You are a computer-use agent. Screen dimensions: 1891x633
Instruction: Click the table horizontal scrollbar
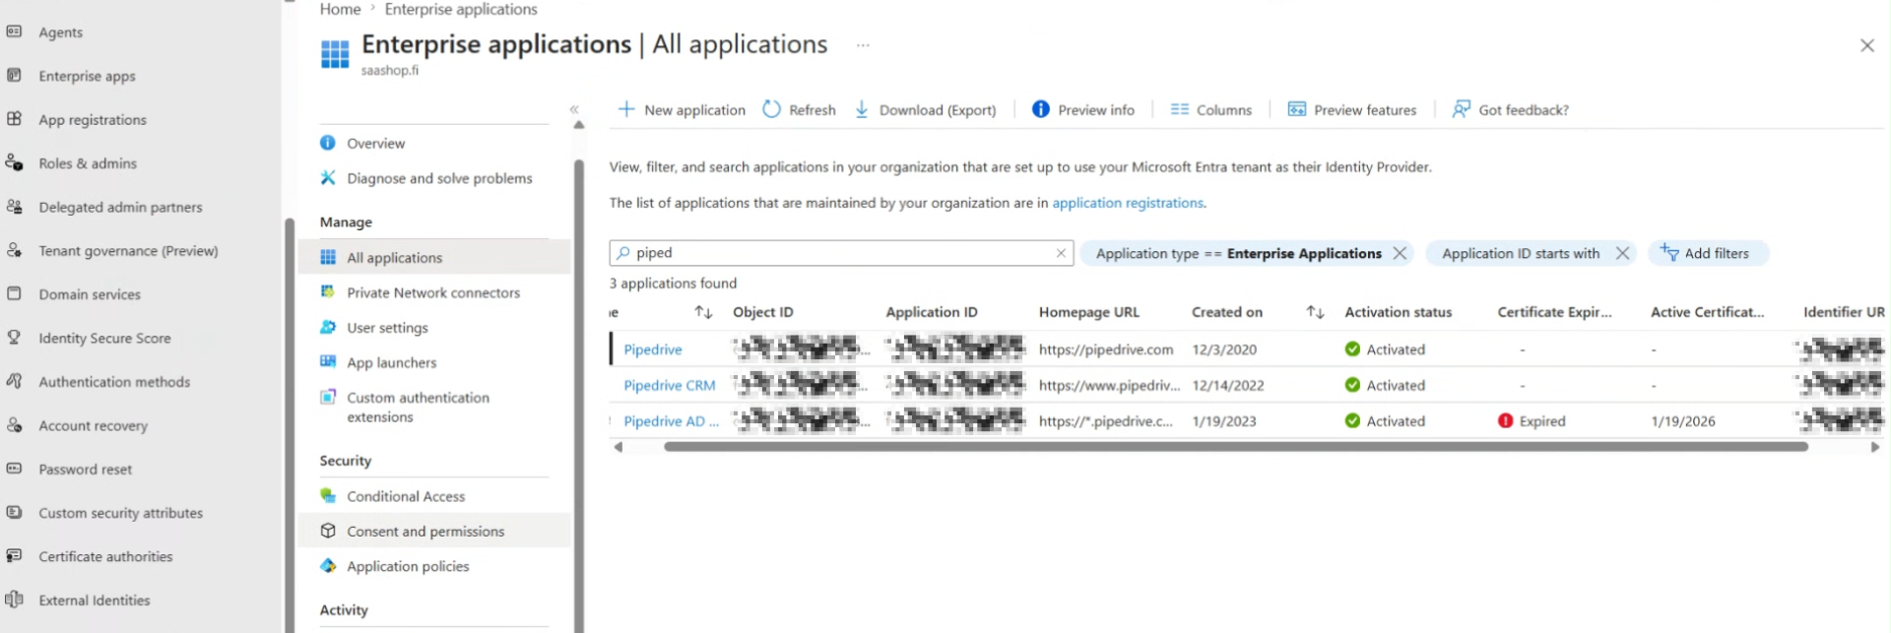pos(1235,447)
